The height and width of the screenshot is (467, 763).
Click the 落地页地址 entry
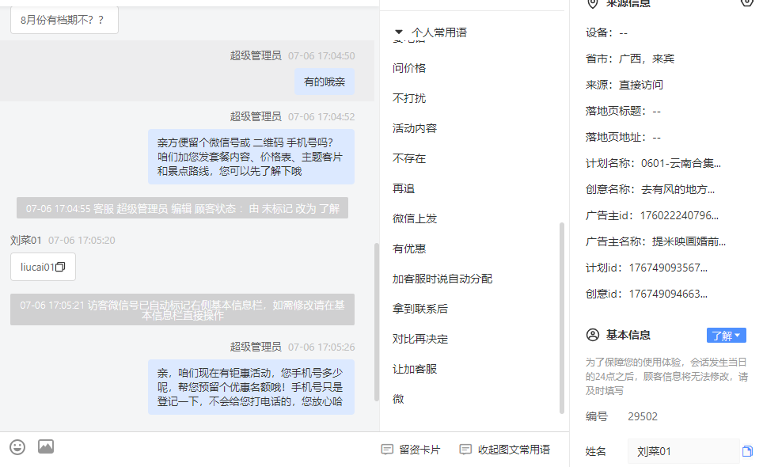tap(624, 137)
